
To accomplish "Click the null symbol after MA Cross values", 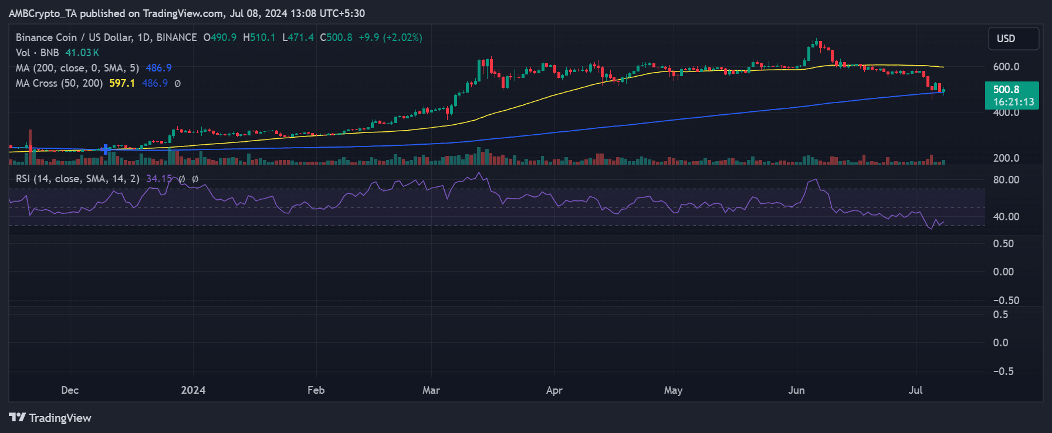I will 178,83.
